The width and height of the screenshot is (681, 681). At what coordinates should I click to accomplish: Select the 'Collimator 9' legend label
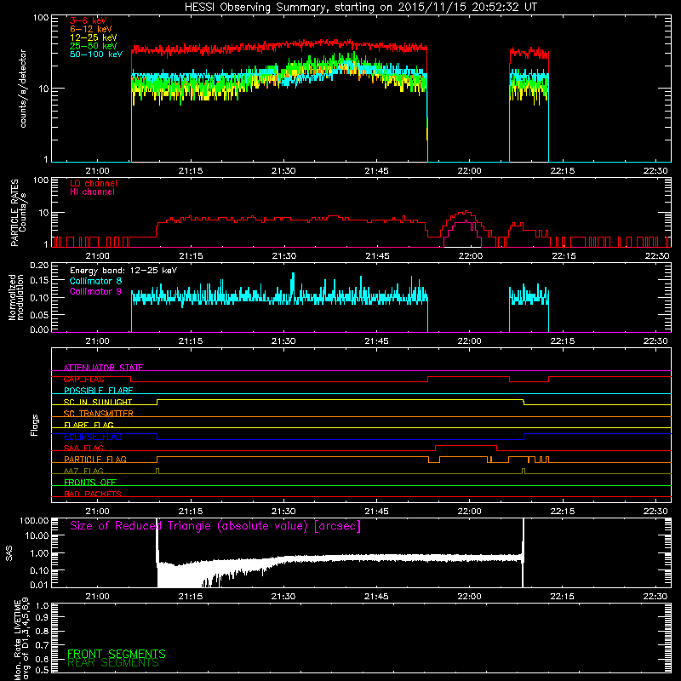tap(95, 291)
